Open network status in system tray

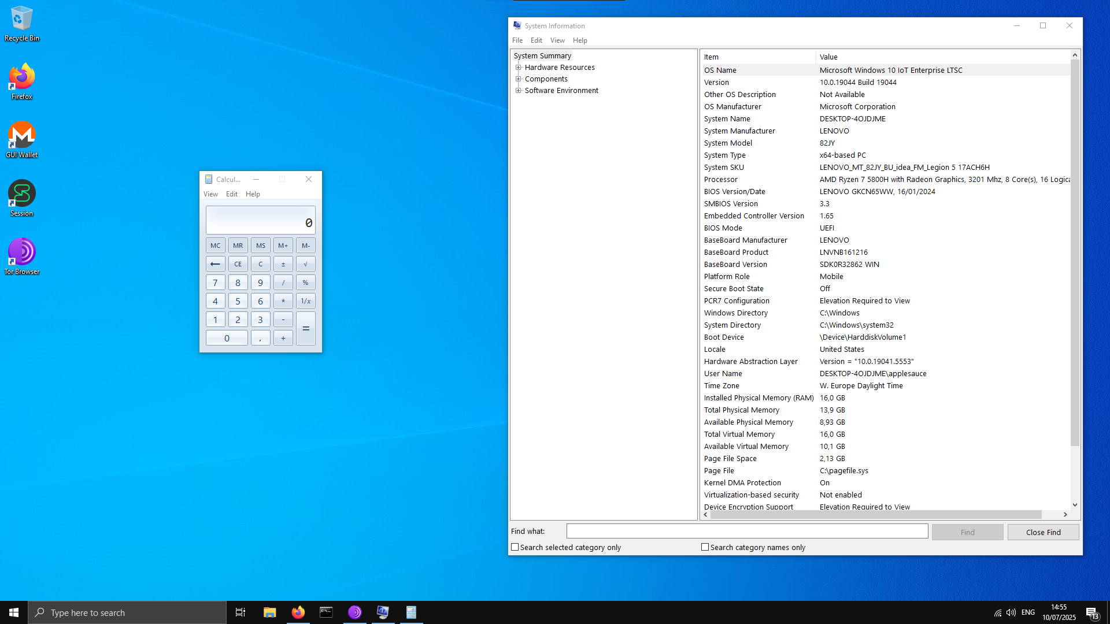pyautogui.click(x=998, y=612)
